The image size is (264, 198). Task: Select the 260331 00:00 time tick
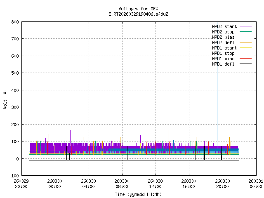256,183
